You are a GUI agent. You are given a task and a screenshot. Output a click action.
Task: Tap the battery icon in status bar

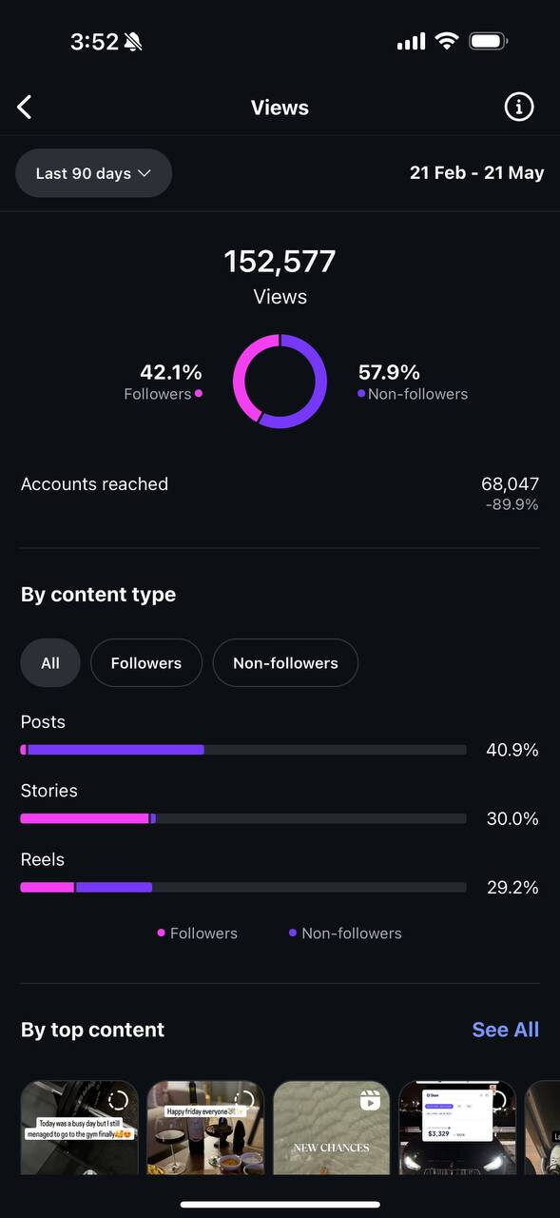tap(489, 41)
